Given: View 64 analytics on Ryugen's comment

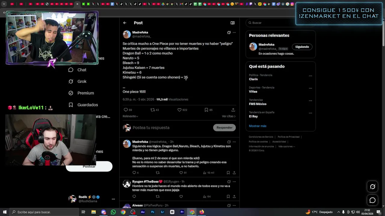Looking at the screenshot, I should coord(207,196).
